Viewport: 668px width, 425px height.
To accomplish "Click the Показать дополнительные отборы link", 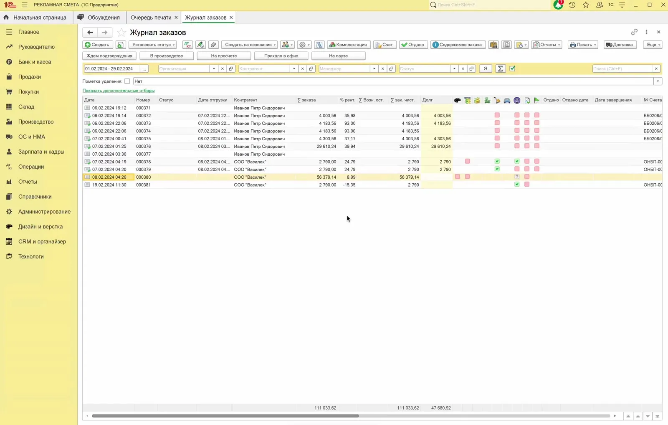I will [119, 91].
